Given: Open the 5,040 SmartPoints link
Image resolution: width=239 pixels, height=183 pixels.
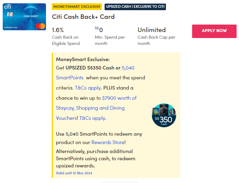Looking at the screenshot, I should [128, 68].
